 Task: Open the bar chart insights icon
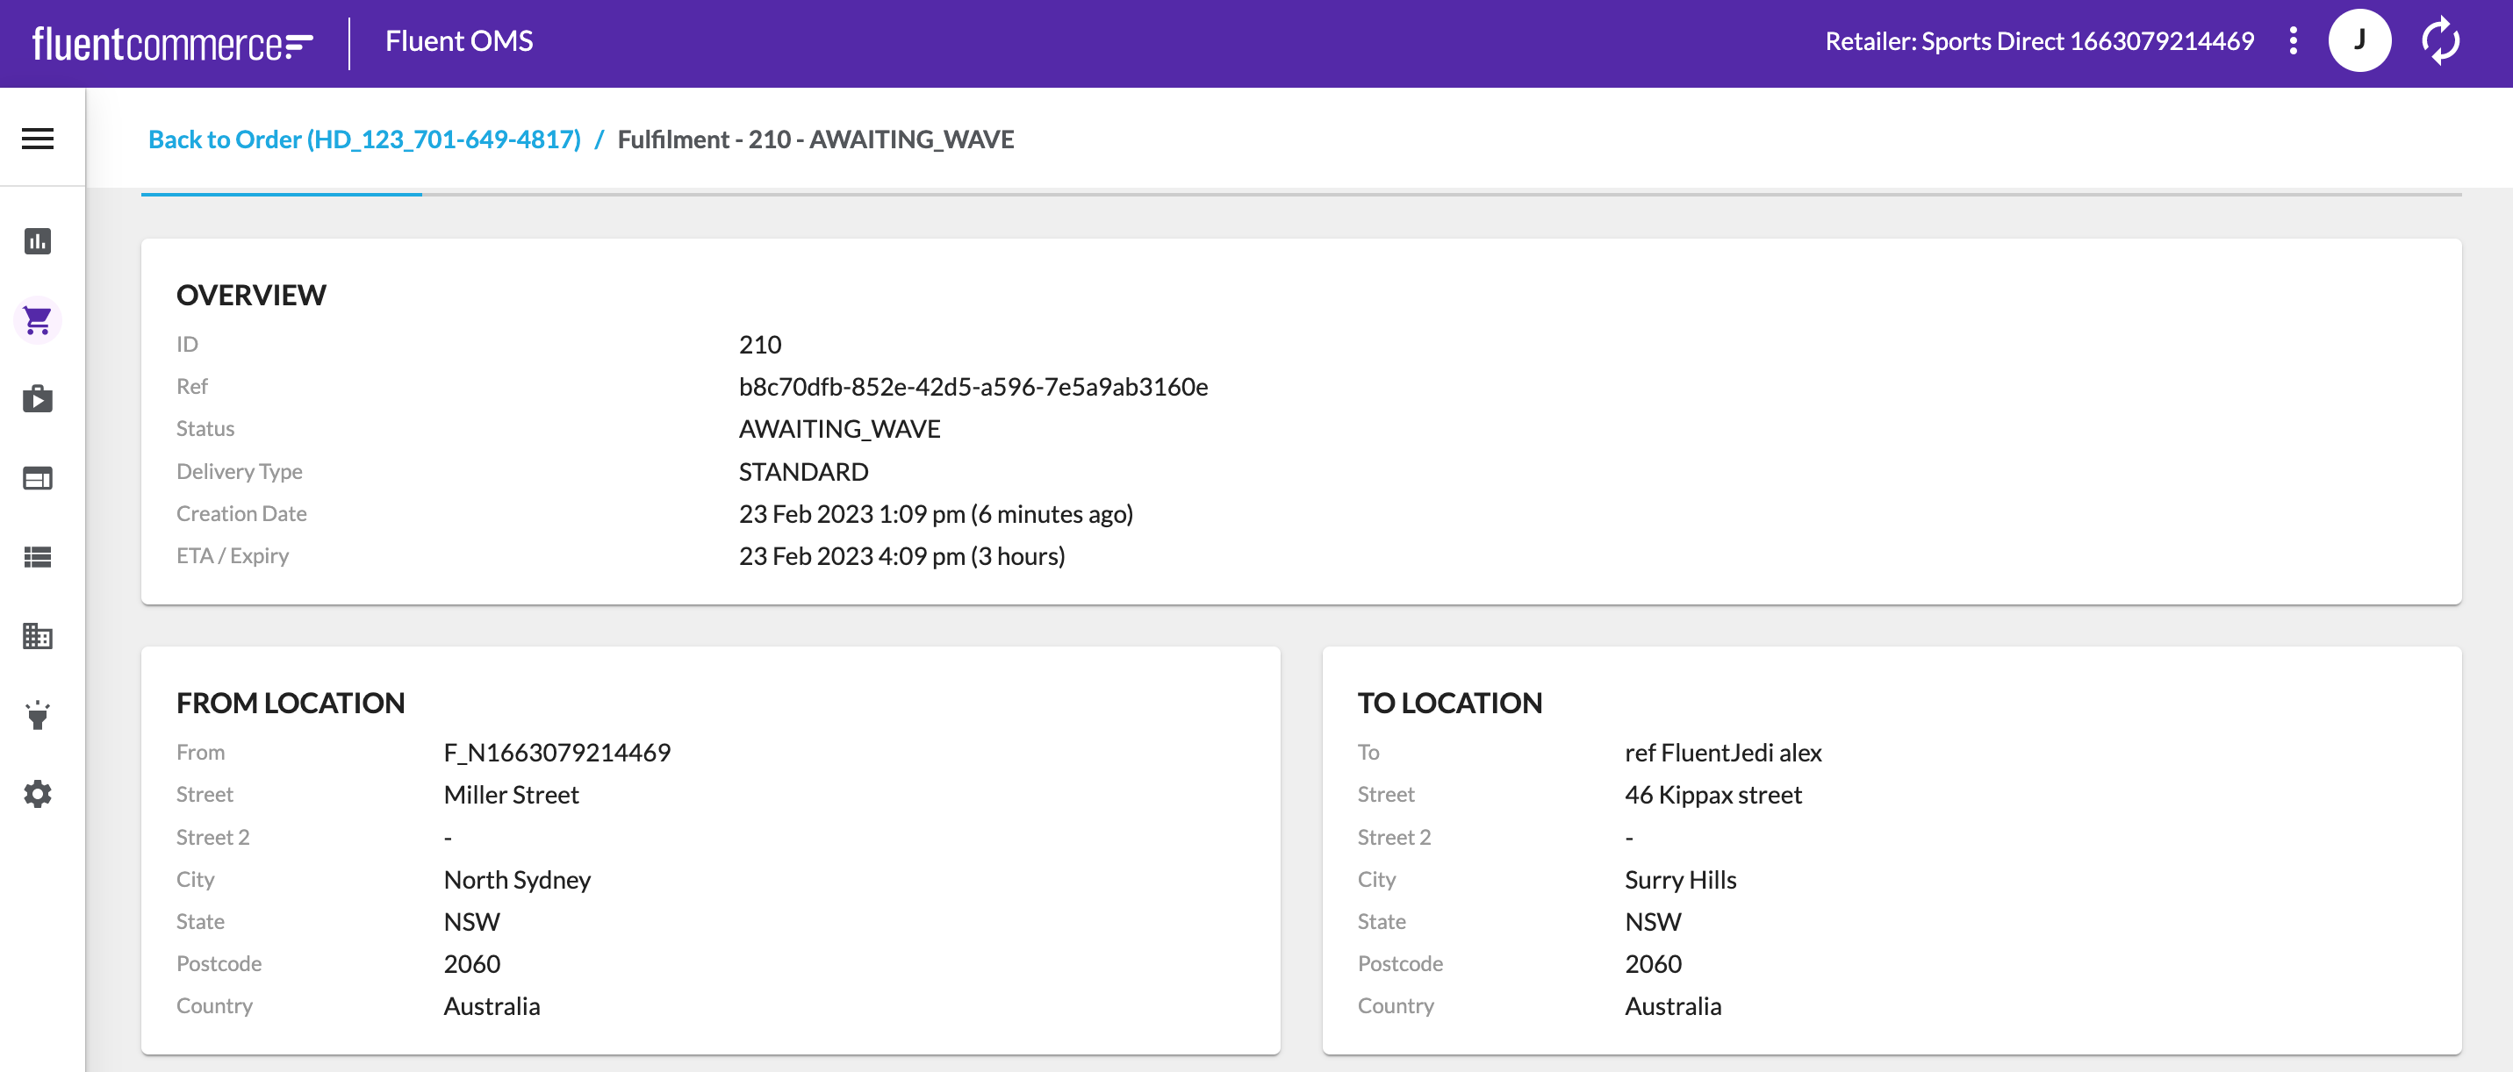37,240
